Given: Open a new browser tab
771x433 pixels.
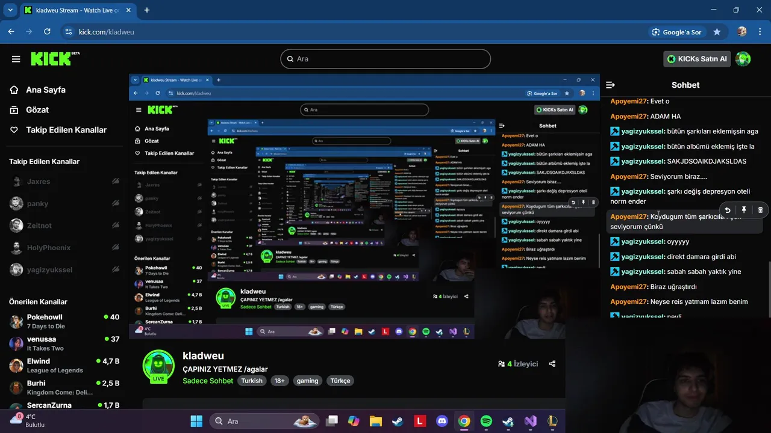Looking at the screenshot, I should coord(146,10).
